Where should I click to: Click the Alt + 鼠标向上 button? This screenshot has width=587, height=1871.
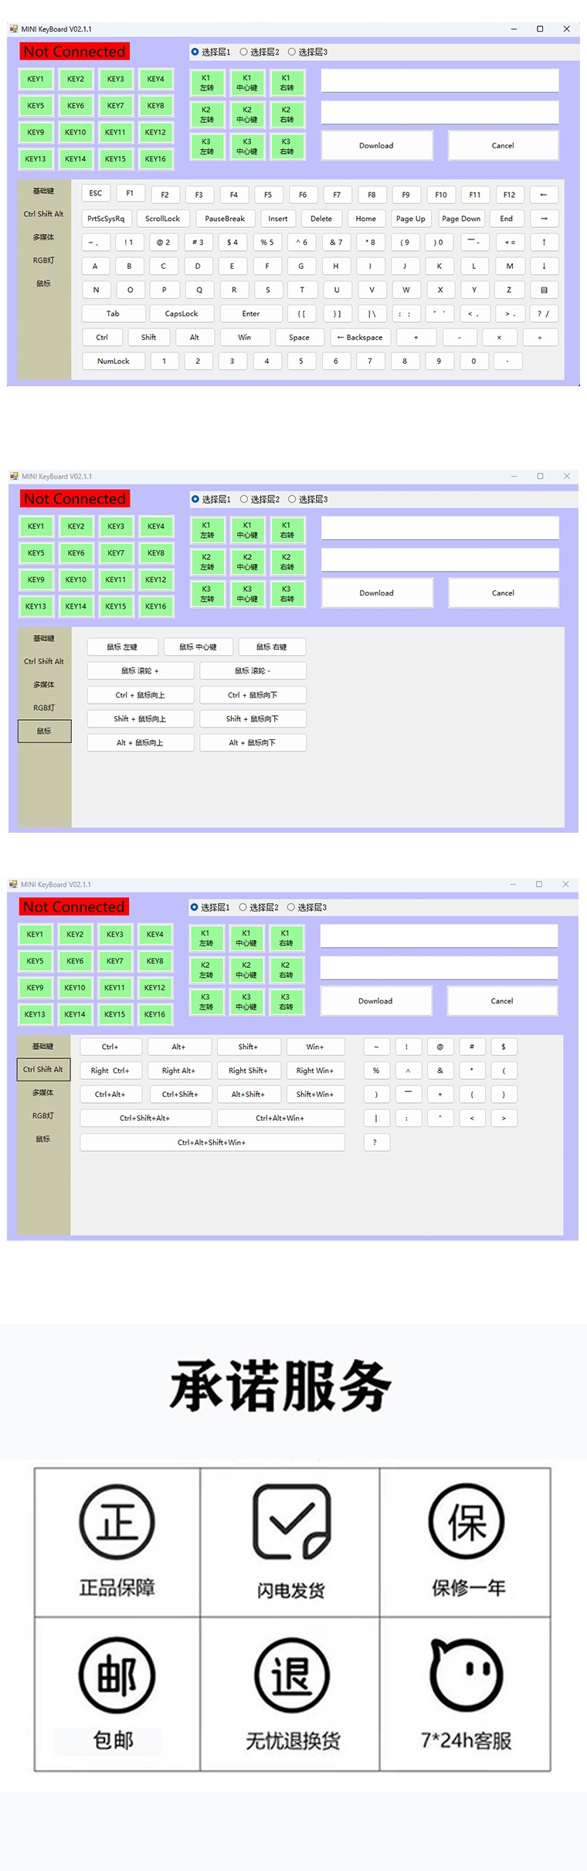point(141,742)
